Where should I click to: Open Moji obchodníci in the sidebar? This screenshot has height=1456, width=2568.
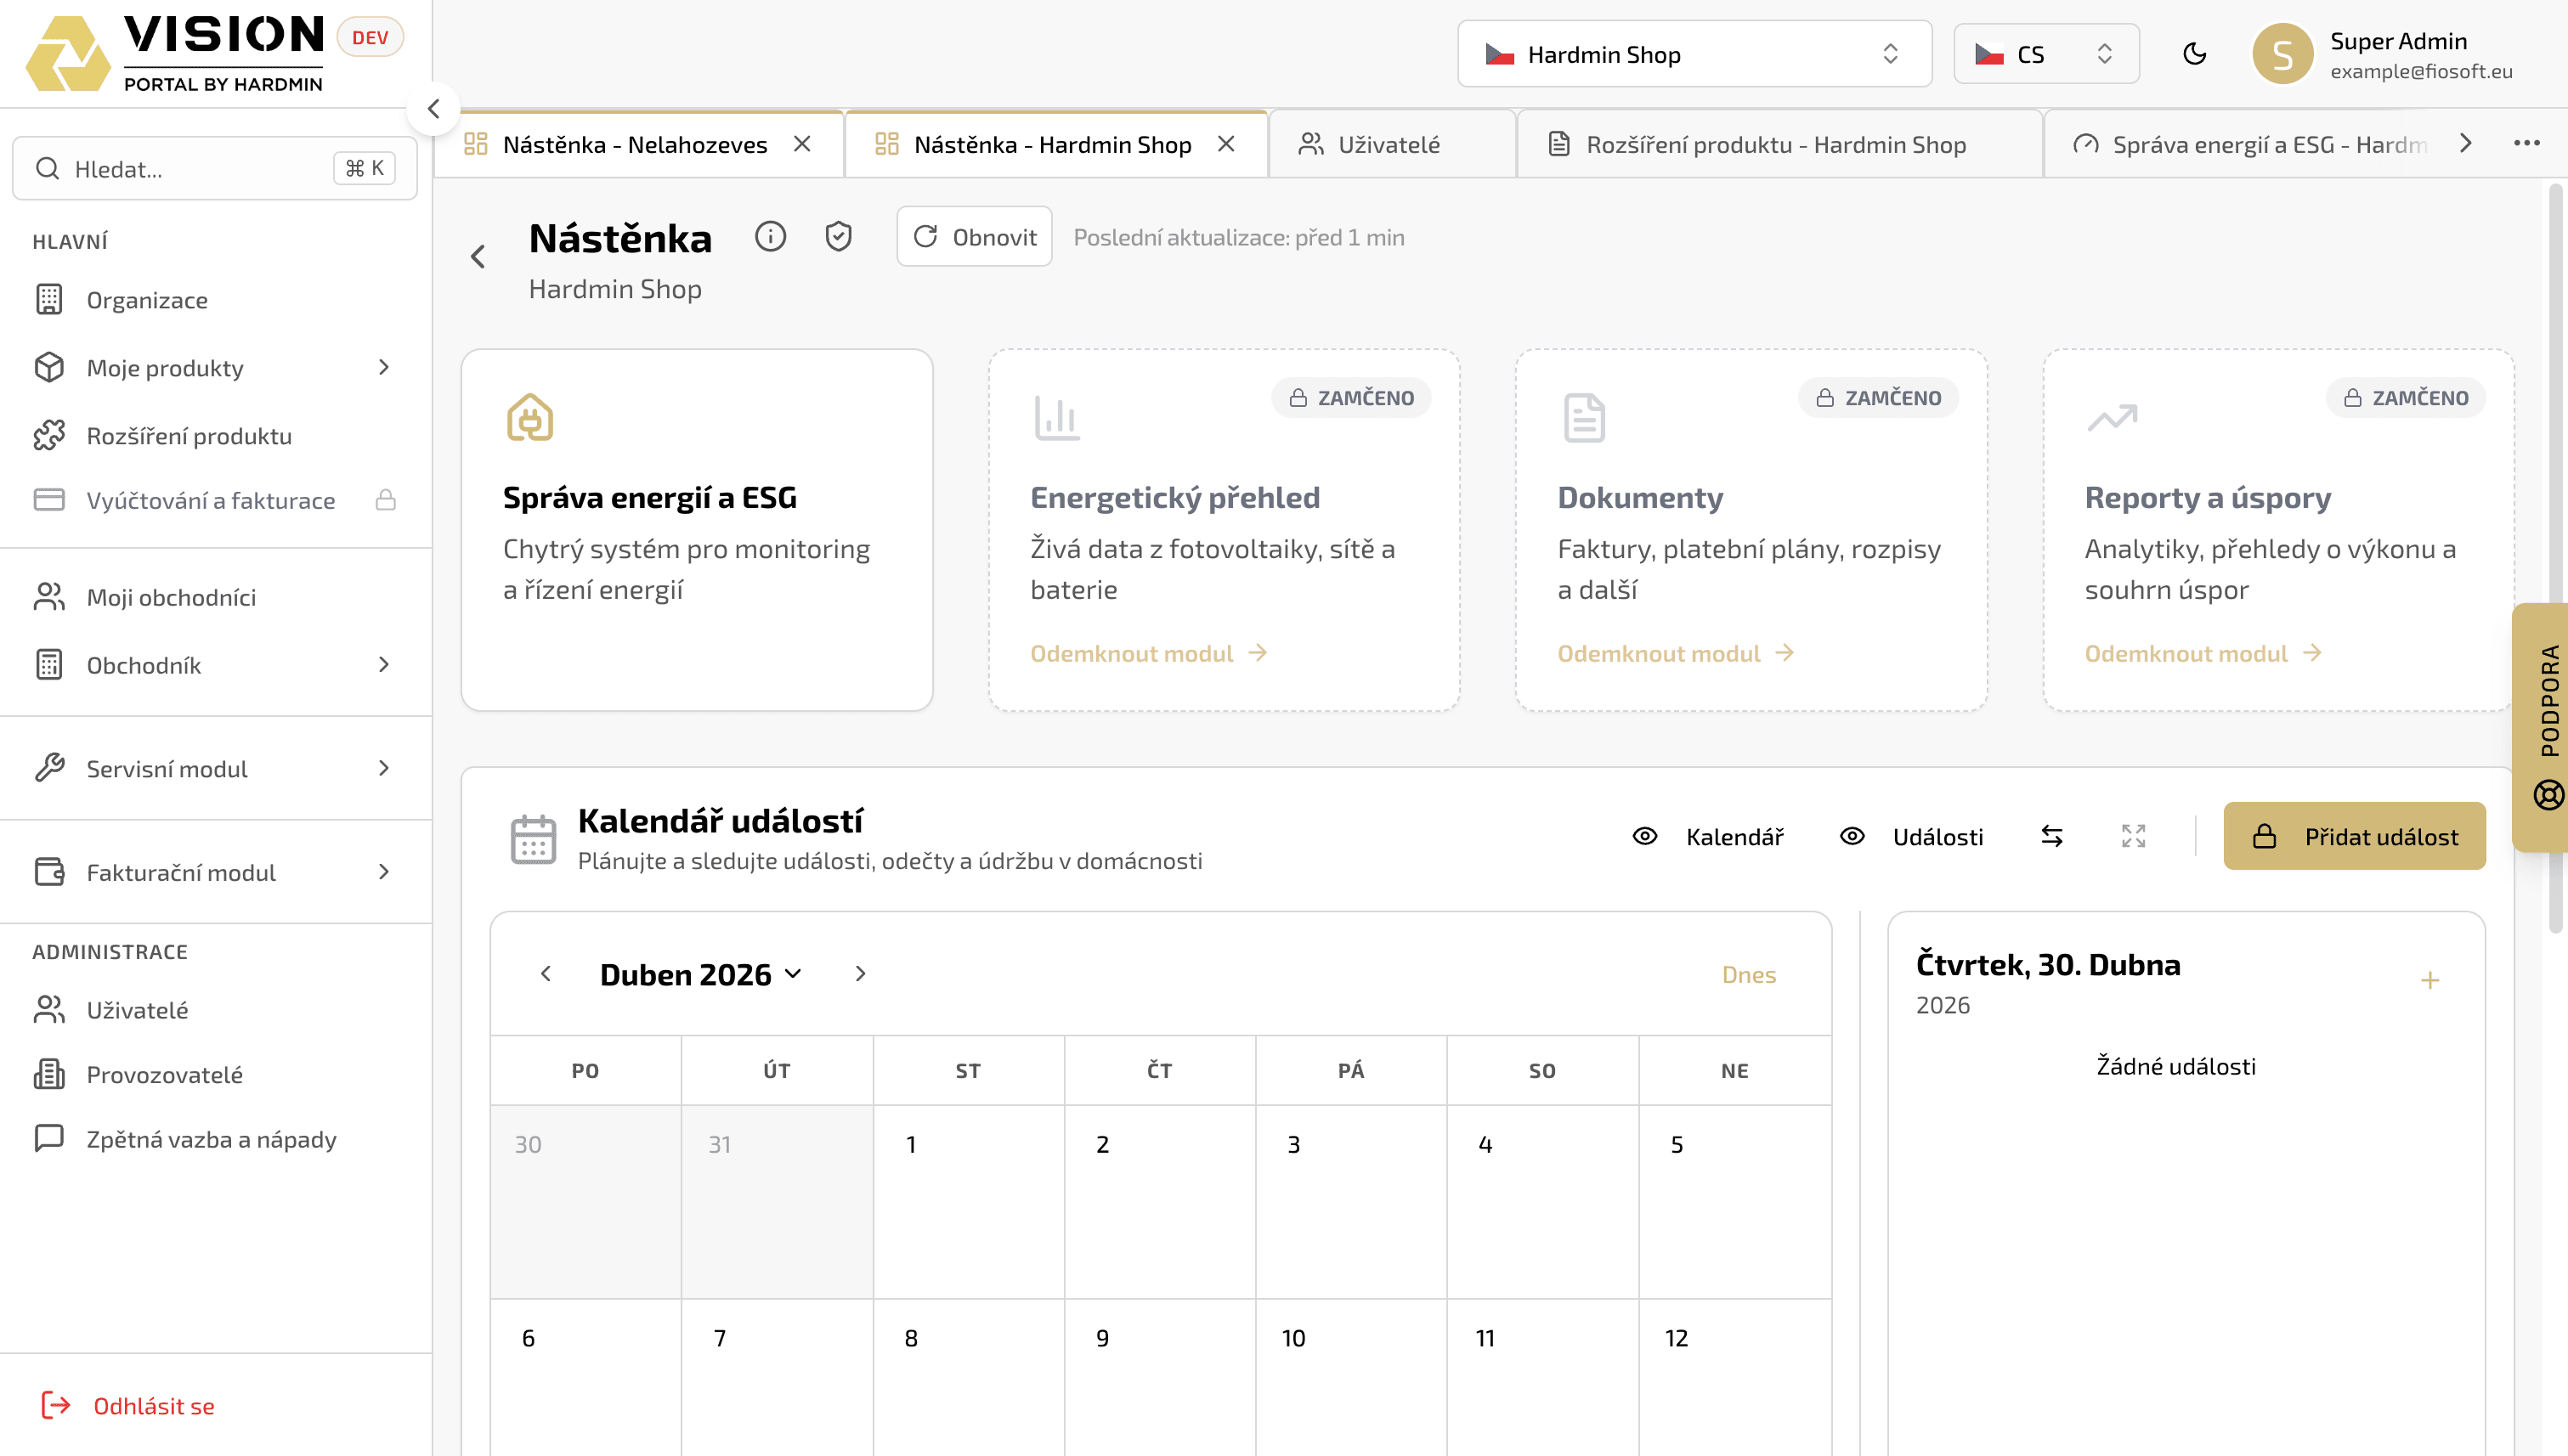pyautogui.click(x=216, y=597)
